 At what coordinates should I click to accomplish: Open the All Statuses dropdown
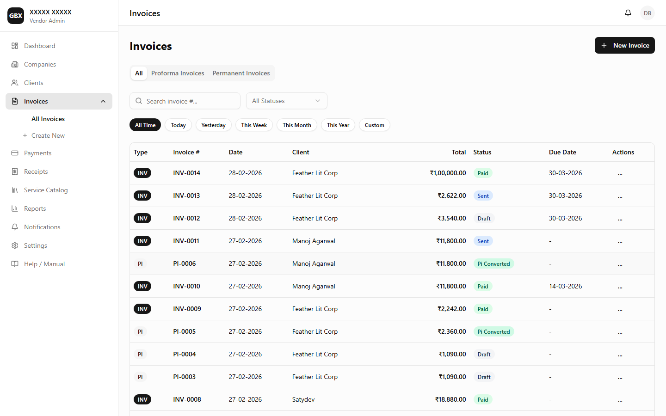click(x=287, y=101)
